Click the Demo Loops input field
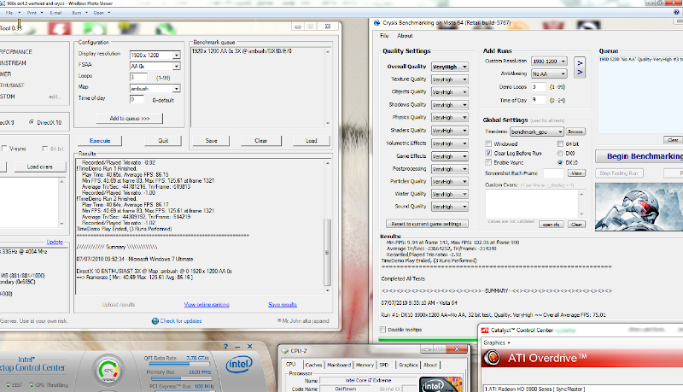 (539, 86)
